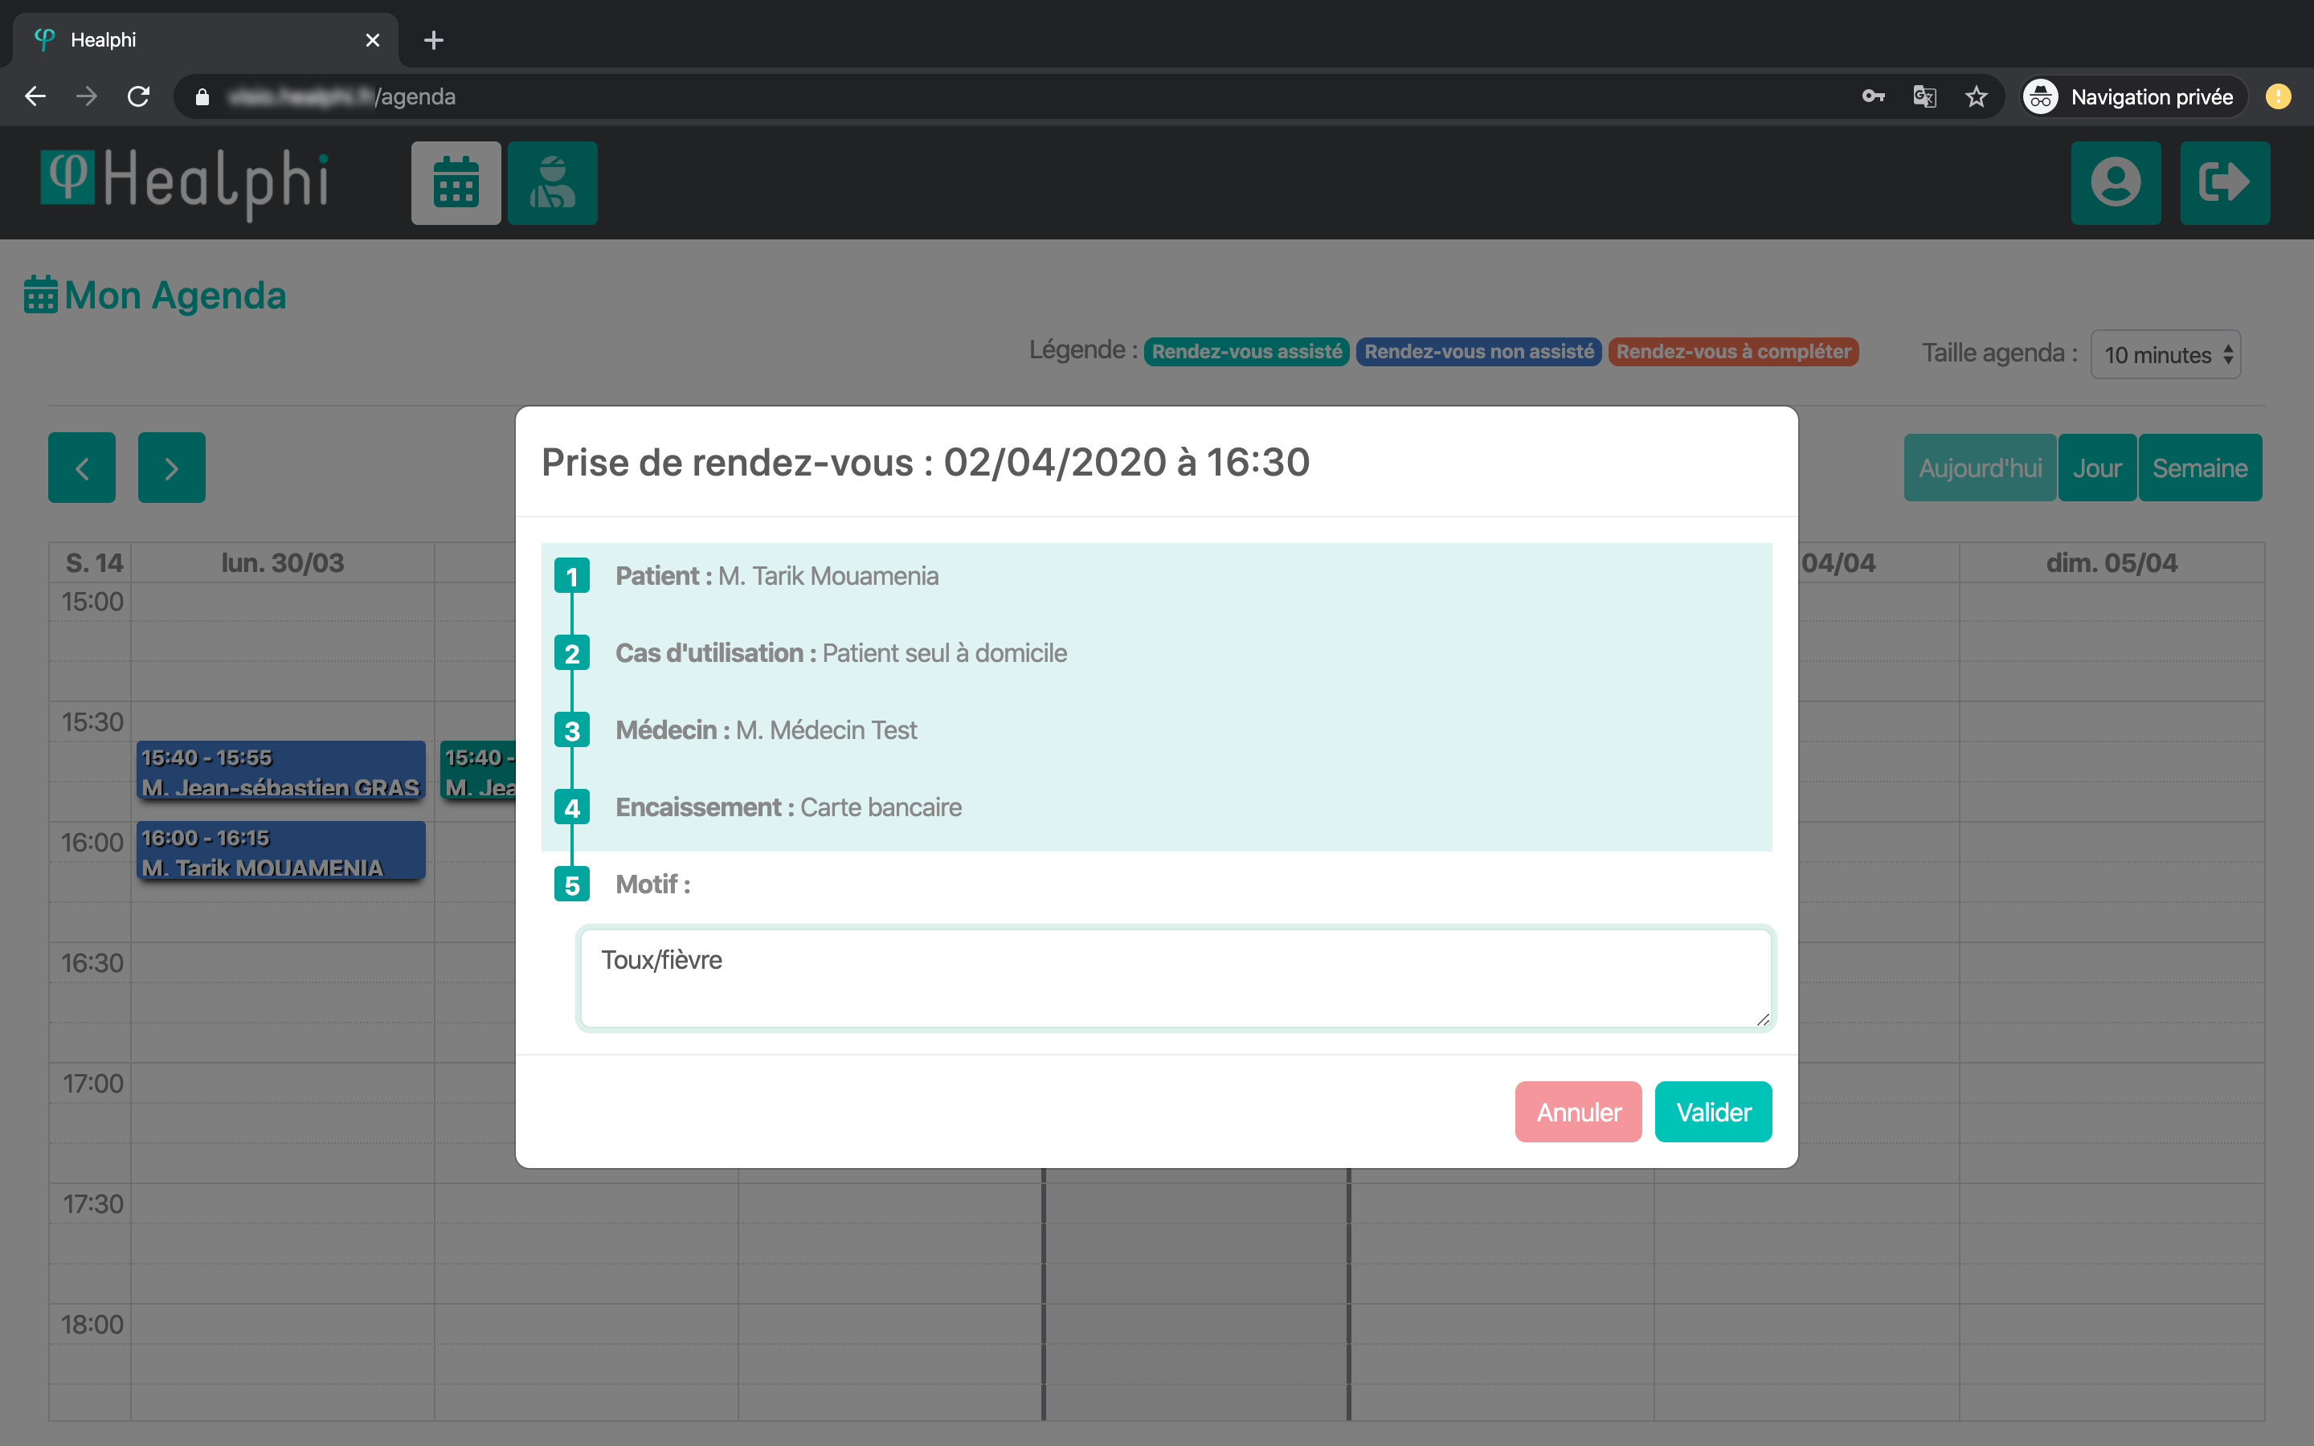Click Annuler to cancel the appointment
The image size is (2314, 1446).
point(1579,1113)
